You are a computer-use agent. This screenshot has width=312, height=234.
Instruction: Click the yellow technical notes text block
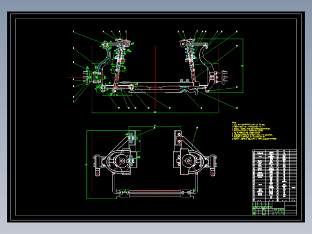[x=254, y=131]
